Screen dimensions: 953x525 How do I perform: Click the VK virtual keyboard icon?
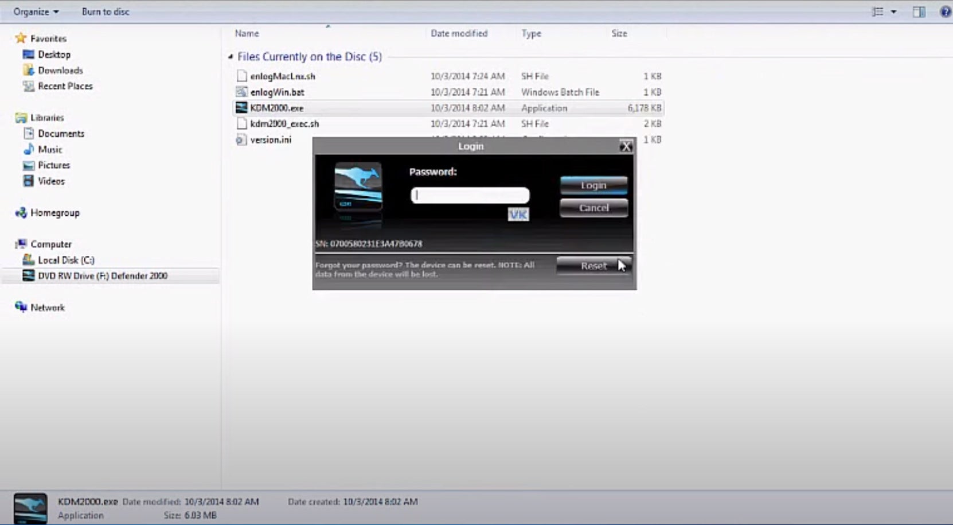[518, 215]
